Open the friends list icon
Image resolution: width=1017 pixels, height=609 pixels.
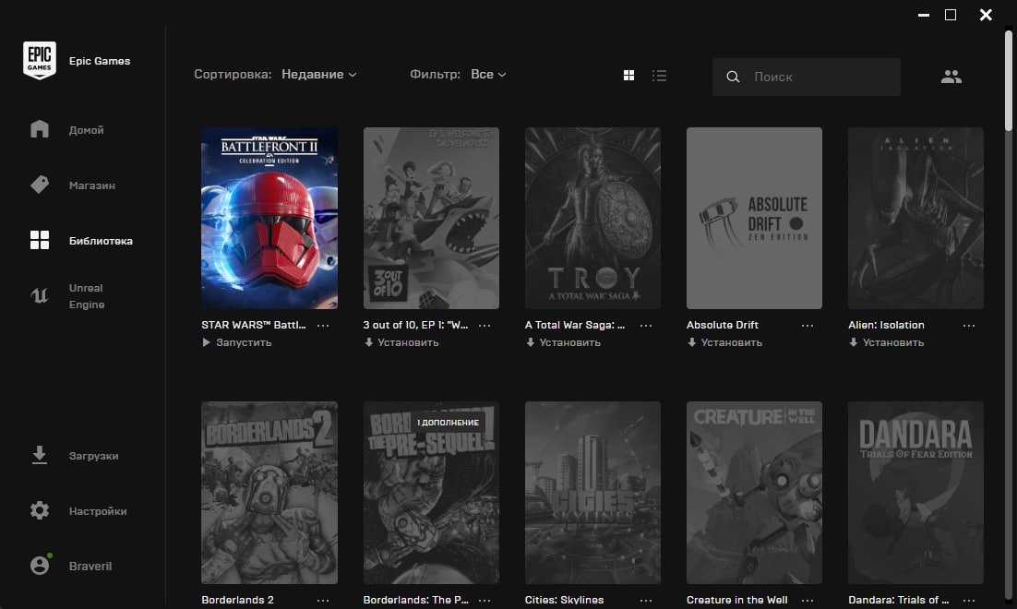[x=951, y=77]
